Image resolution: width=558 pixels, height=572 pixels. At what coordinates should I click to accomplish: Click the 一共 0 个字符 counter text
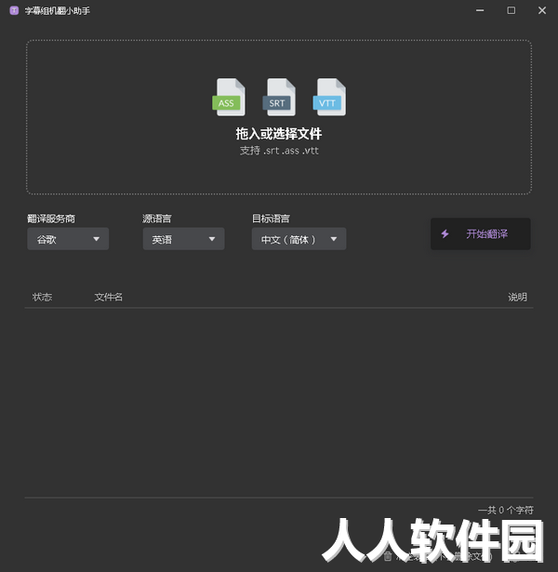[x=506, y=510]
